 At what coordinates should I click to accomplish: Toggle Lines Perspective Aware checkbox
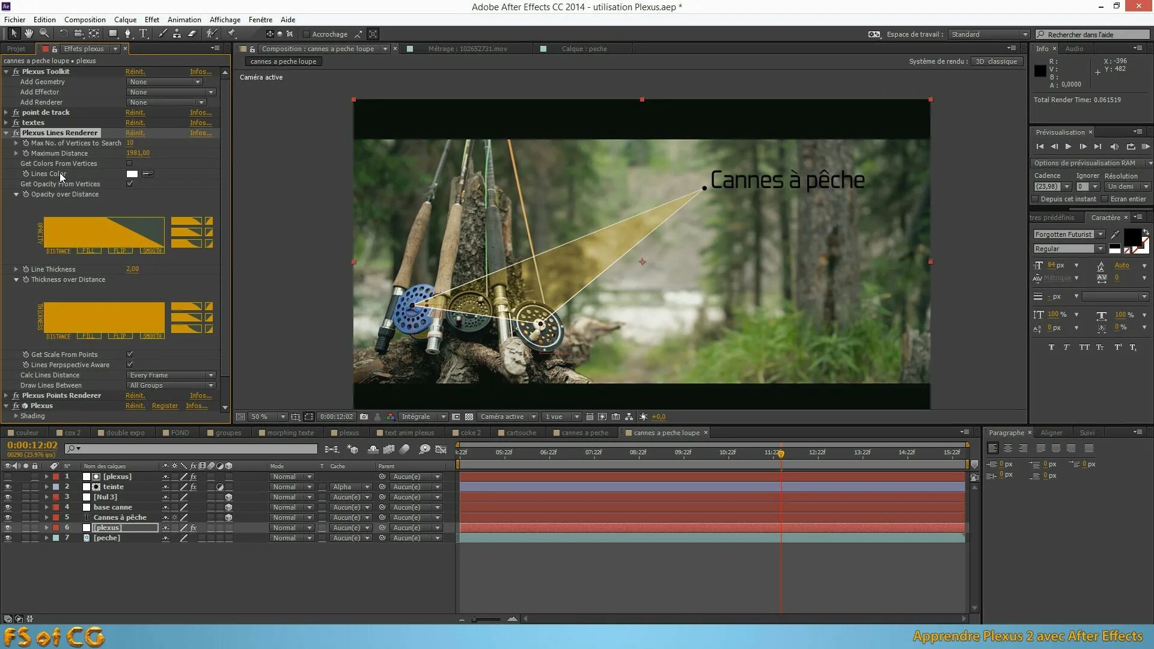[129, 365]
